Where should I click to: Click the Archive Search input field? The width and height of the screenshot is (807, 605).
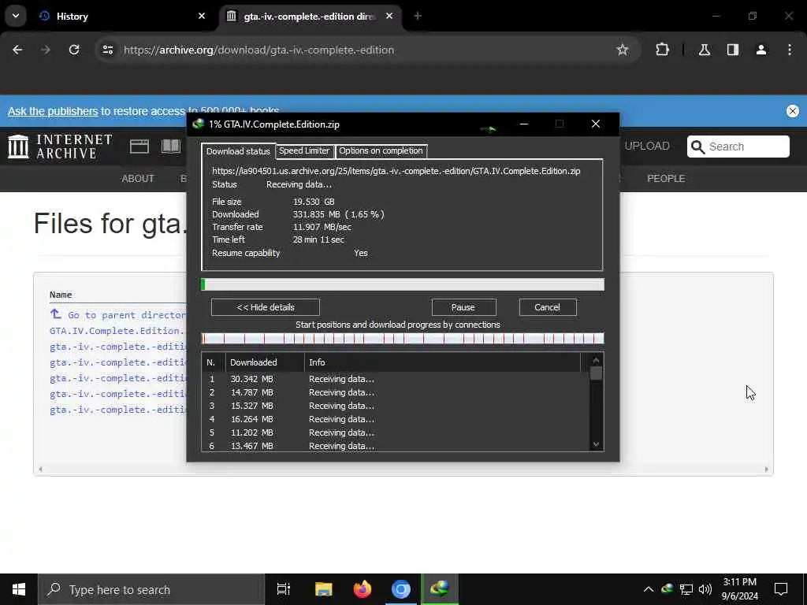[738, 147]
